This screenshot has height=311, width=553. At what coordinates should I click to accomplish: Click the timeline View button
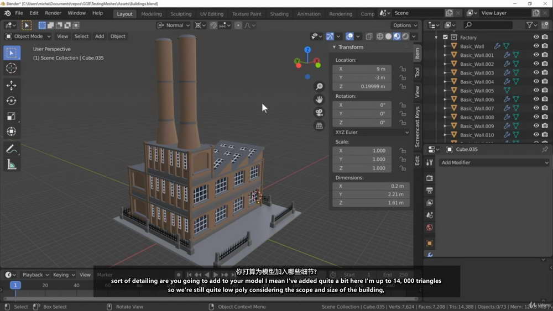tap(85, 275)
